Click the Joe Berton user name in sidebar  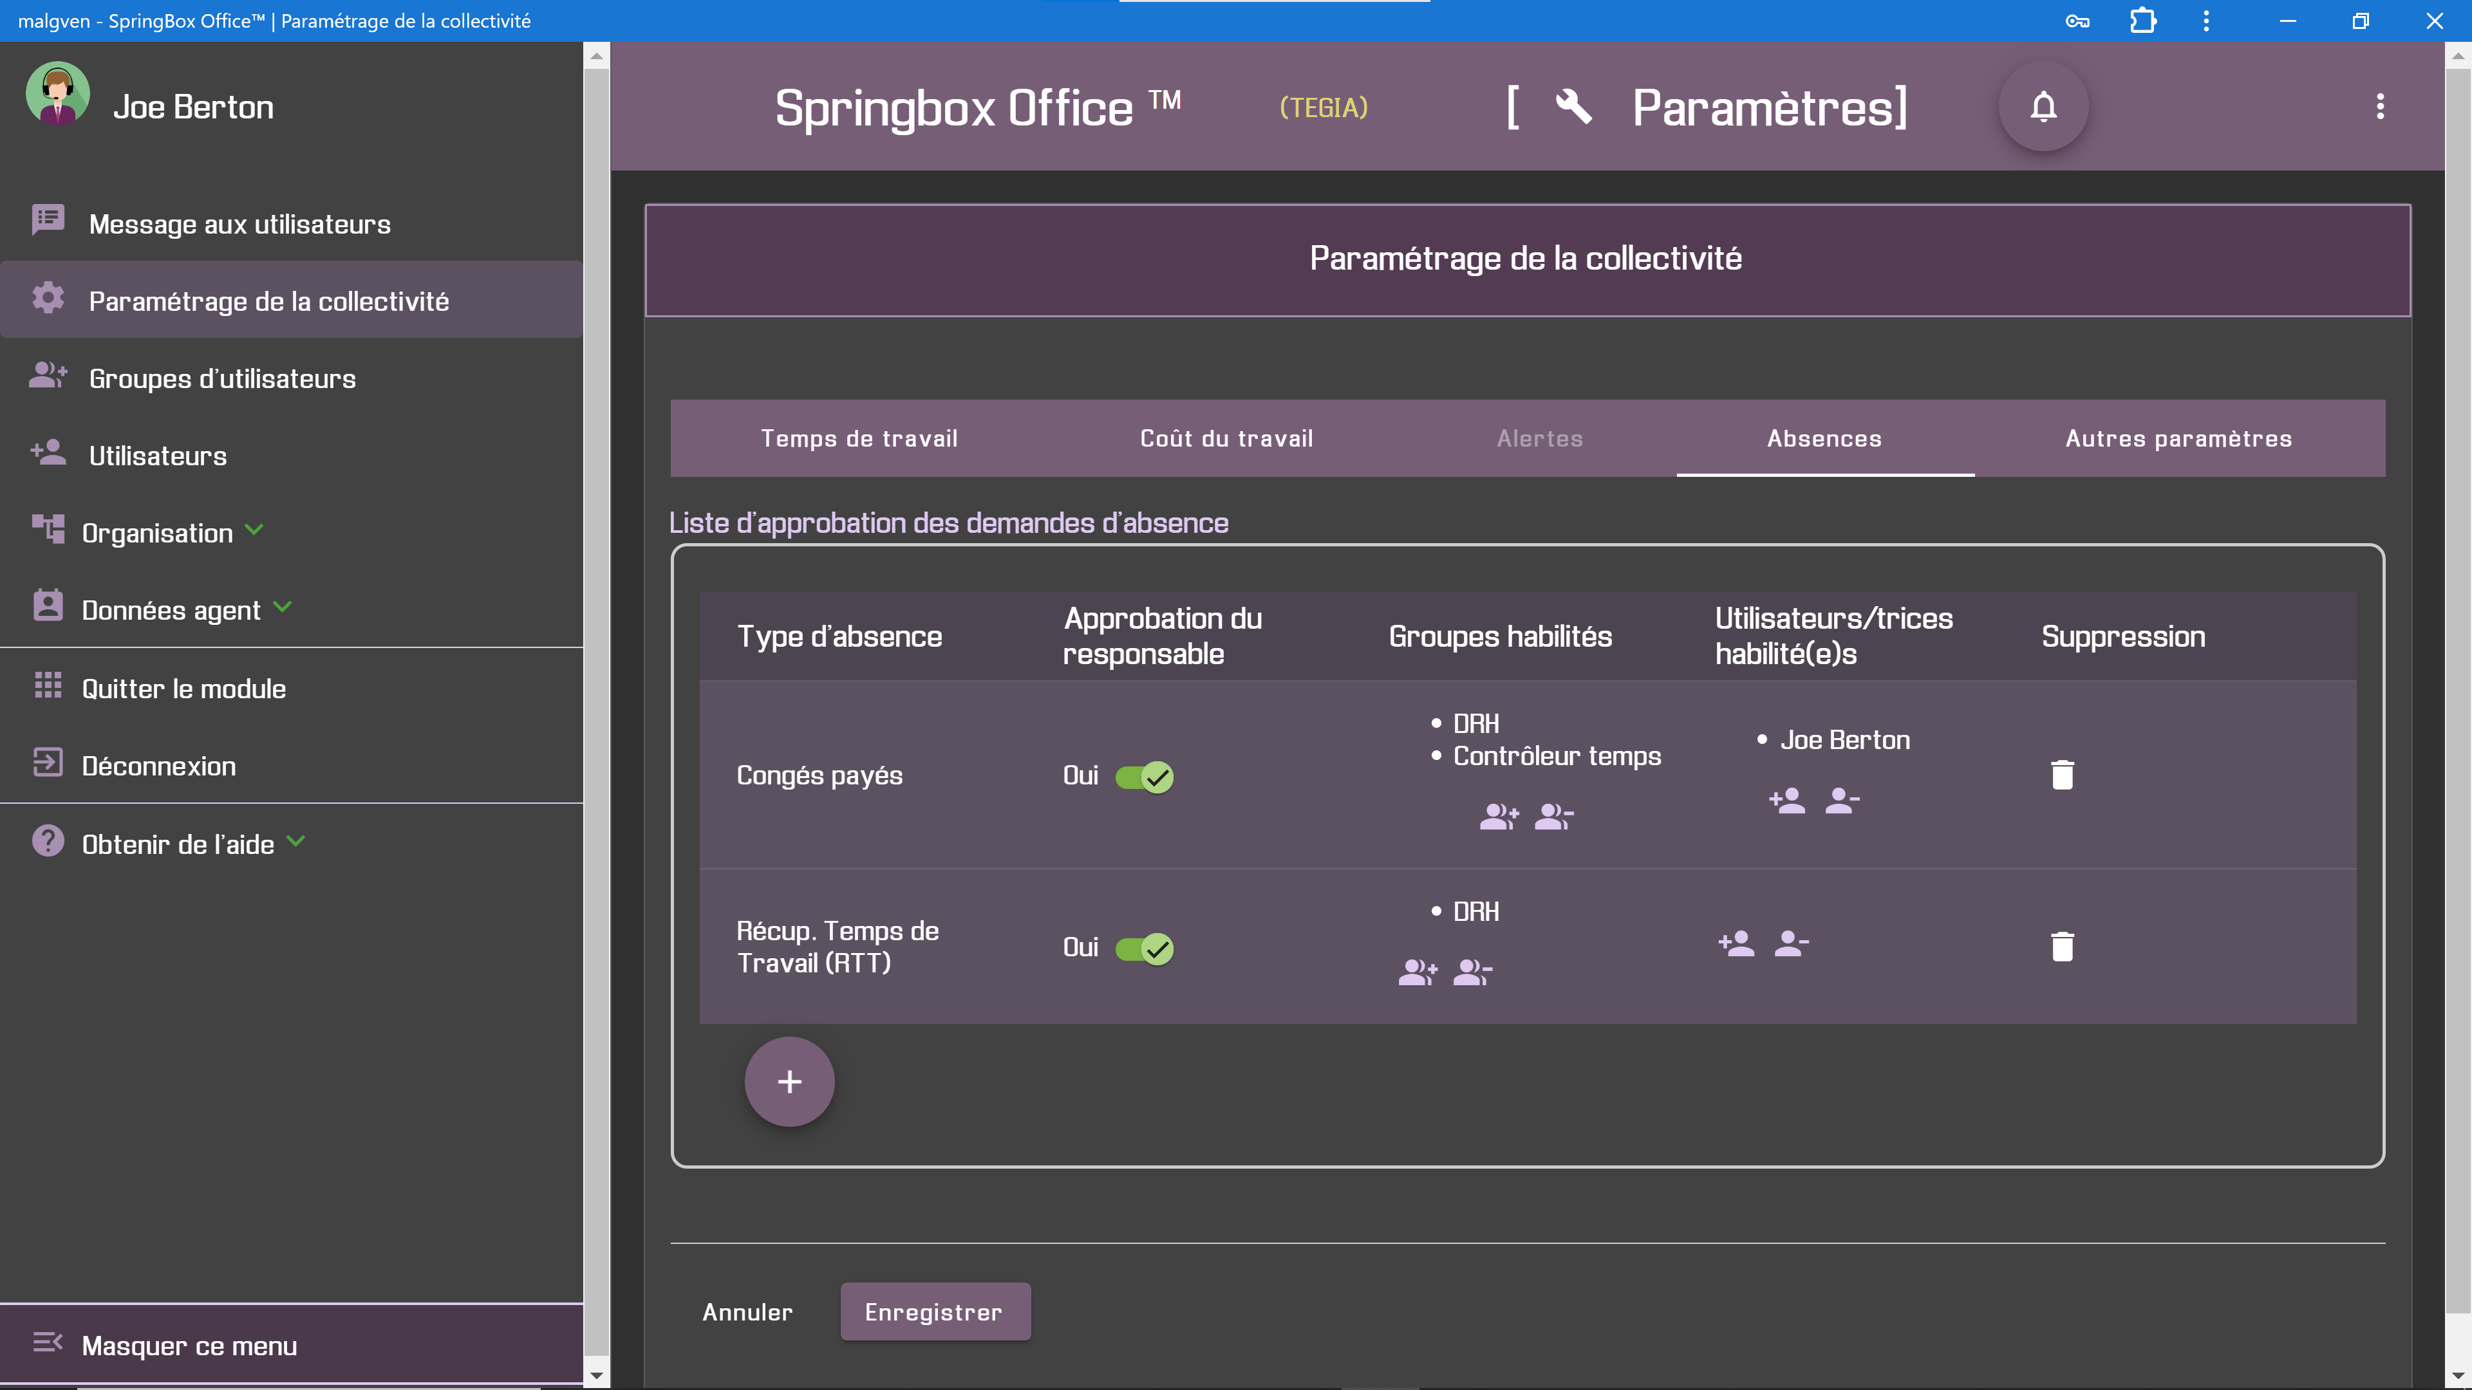(194, 106)
